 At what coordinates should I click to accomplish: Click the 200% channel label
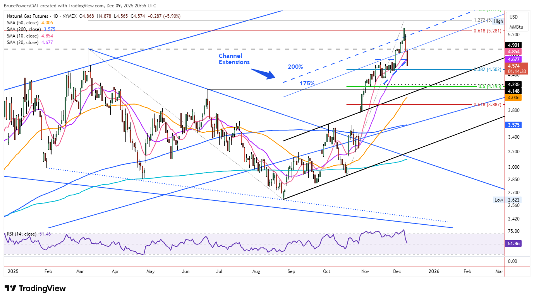click(295, 67)
